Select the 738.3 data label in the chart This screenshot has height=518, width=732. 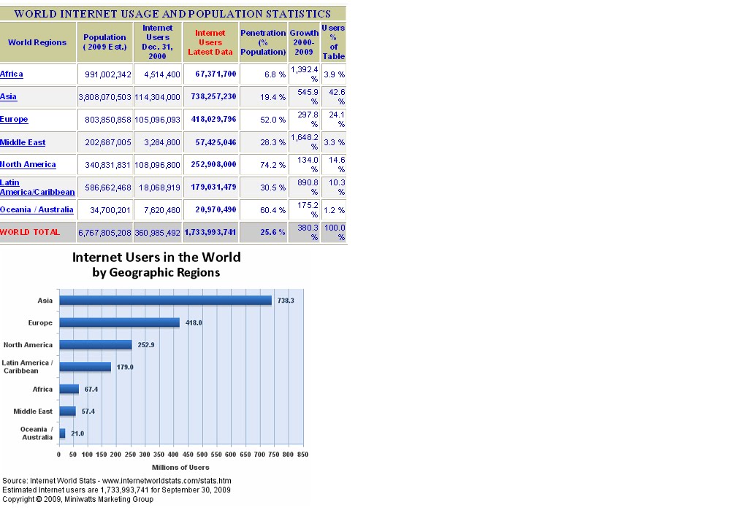[286, 301]
